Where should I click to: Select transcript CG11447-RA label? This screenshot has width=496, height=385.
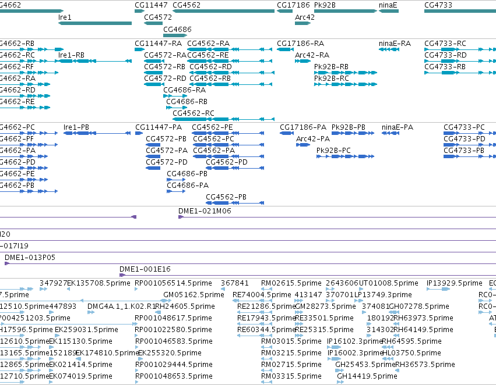pyautogui.click(x=158, y=44)
